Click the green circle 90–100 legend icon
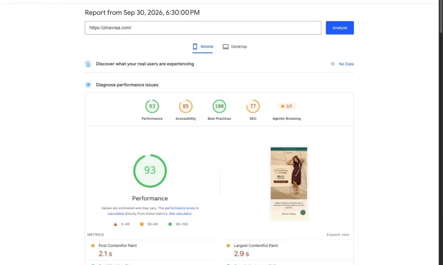Screen dimensions: 443x265 (170, 224)
